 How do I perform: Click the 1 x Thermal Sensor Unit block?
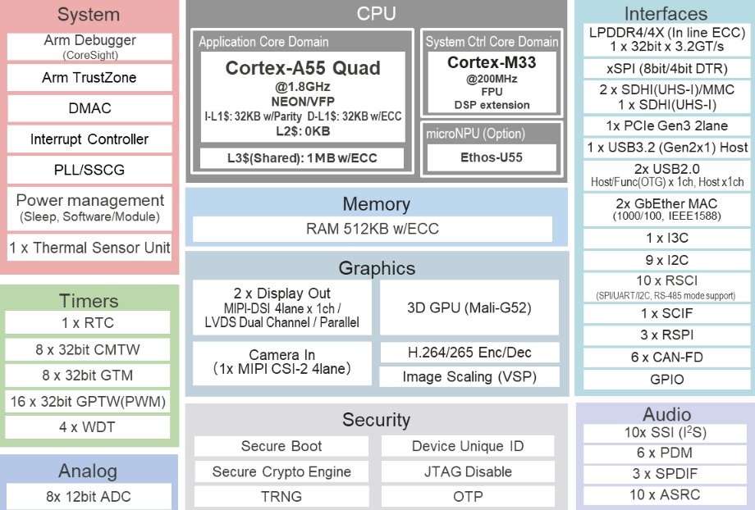tap(89, 248)
